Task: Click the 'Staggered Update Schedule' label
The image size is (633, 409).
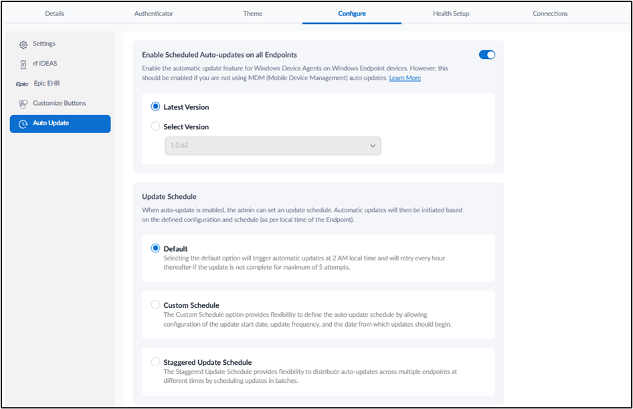Action: [207, 362]
